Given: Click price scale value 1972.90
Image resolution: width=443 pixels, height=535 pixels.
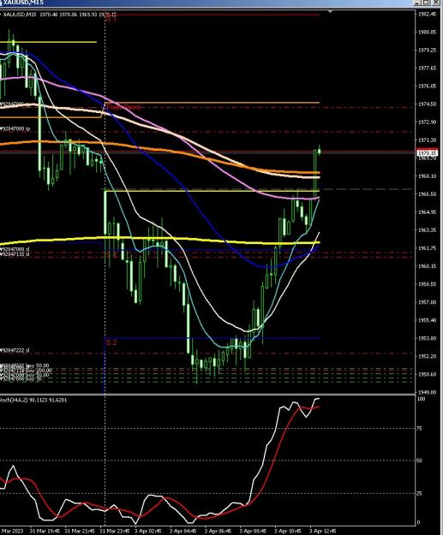Looking at the screenshot, I should click(427, 122).
